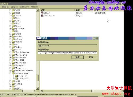Click tree pane scroll up arrow
Viewport: 133px width, 97px height.
38,10
